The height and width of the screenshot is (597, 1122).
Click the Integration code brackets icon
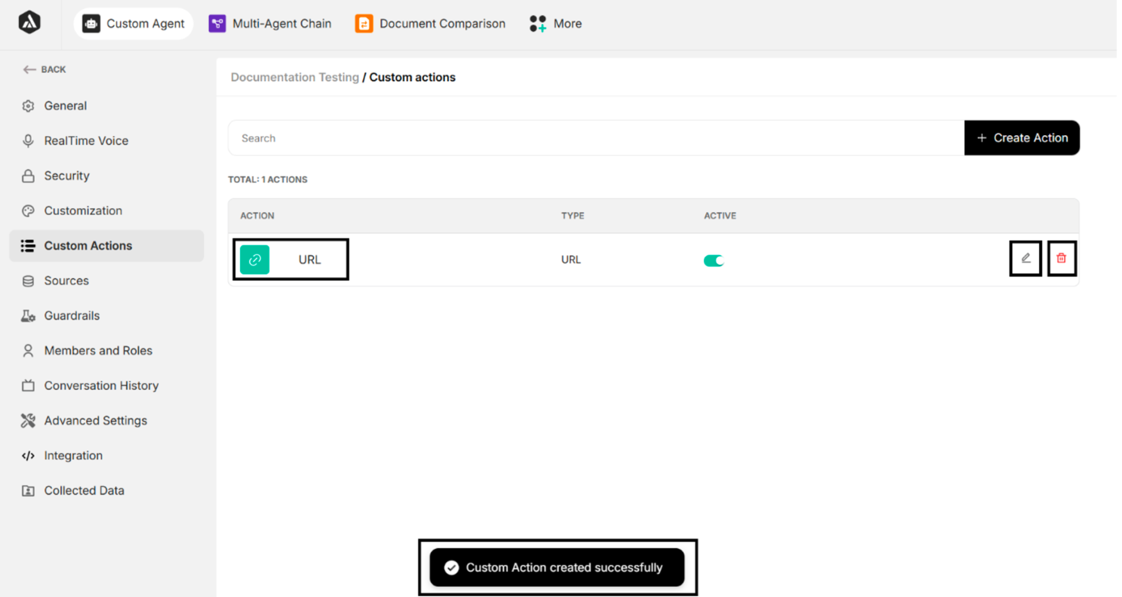pyautogui.click(x=28, y=455)
